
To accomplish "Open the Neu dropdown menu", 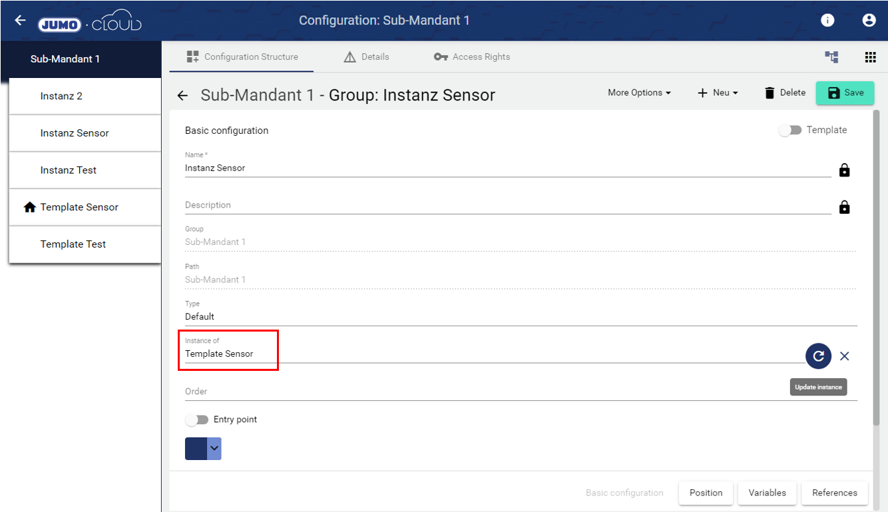I will coord(718,93).
